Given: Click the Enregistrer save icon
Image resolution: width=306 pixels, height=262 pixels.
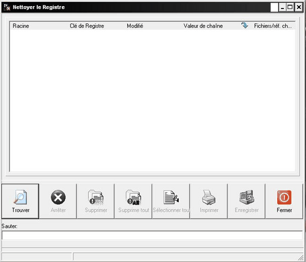Looking at the screenshot, I should click(x=247, y=197).
